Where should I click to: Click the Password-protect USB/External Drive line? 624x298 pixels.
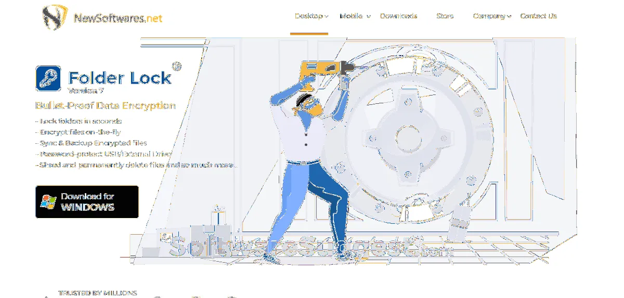103,154
